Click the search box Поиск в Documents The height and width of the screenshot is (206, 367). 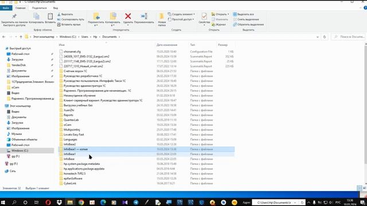[349, 37]
